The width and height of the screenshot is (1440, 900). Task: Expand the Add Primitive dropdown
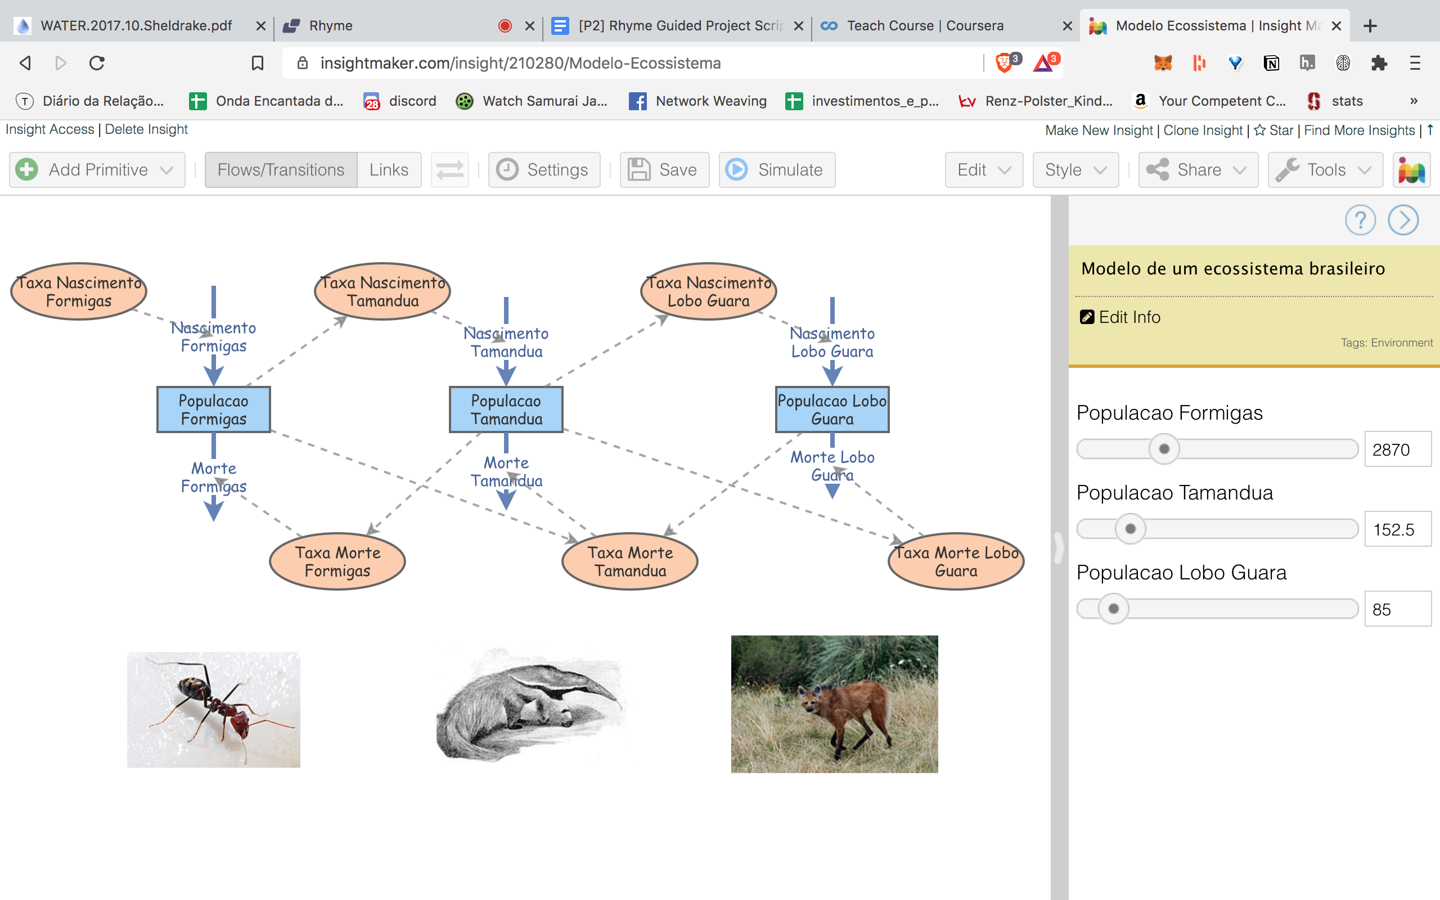click(x=97, y=170)
